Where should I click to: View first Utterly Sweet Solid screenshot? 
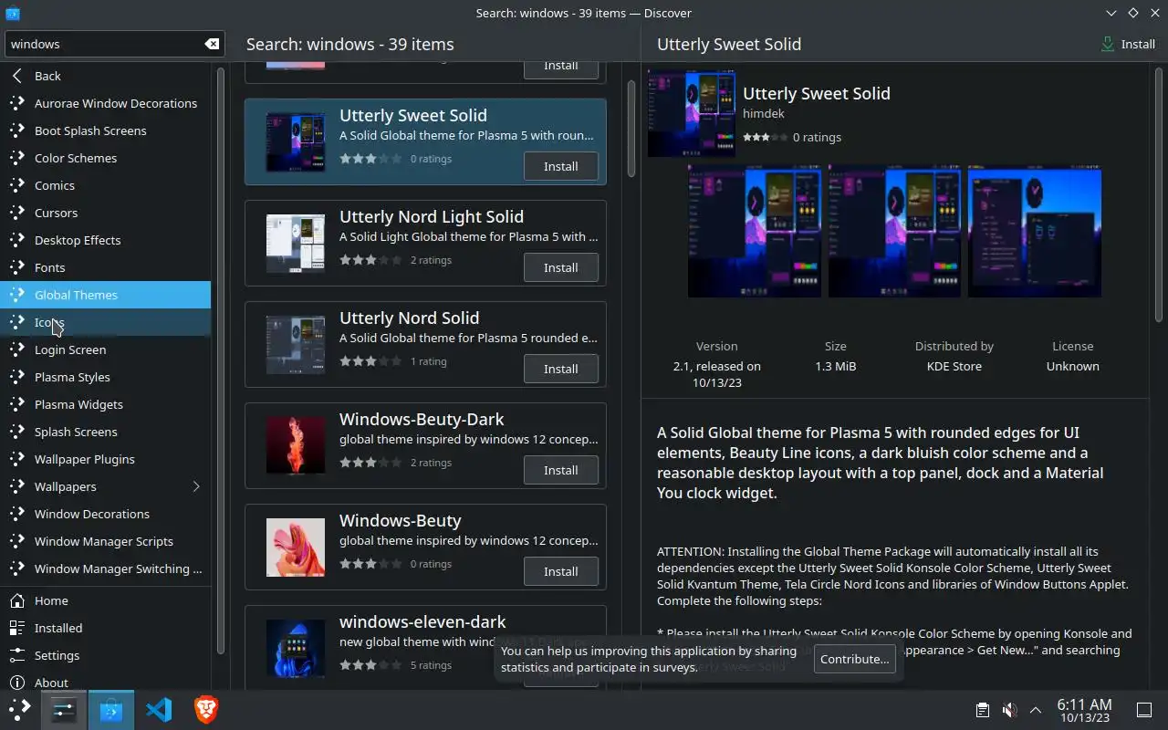755,231
